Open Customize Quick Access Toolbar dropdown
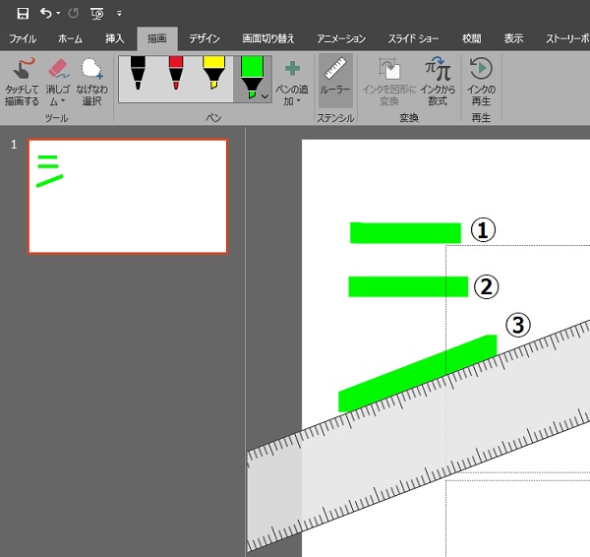Image resolution: width=590 pixels, height=557 pixels. pyautogui.click(x=119, y=14)
